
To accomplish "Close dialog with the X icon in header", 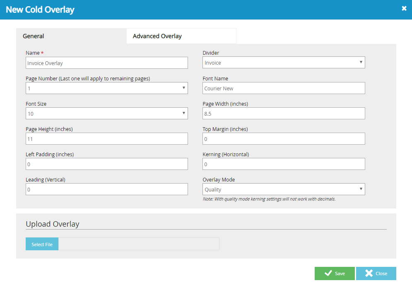I will tap(404, 9).
